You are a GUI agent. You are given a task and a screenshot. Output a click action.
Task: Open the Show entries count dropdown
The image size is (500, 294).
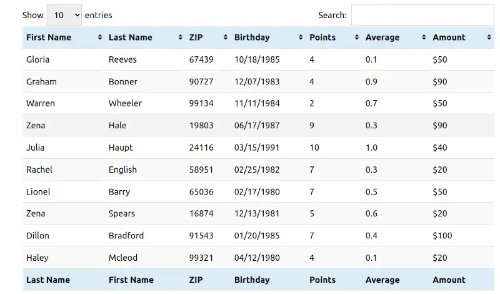click(64, 15)
